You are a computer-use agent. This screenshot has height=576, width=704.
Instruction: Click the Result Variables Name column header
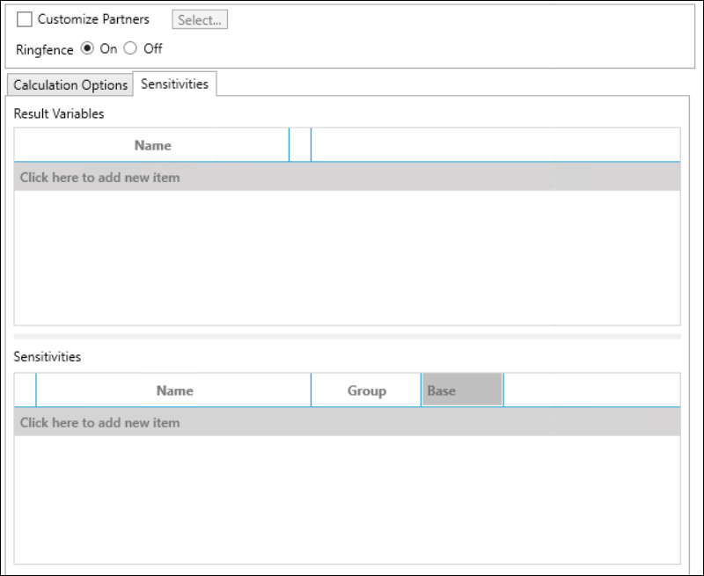coord(152,145)
